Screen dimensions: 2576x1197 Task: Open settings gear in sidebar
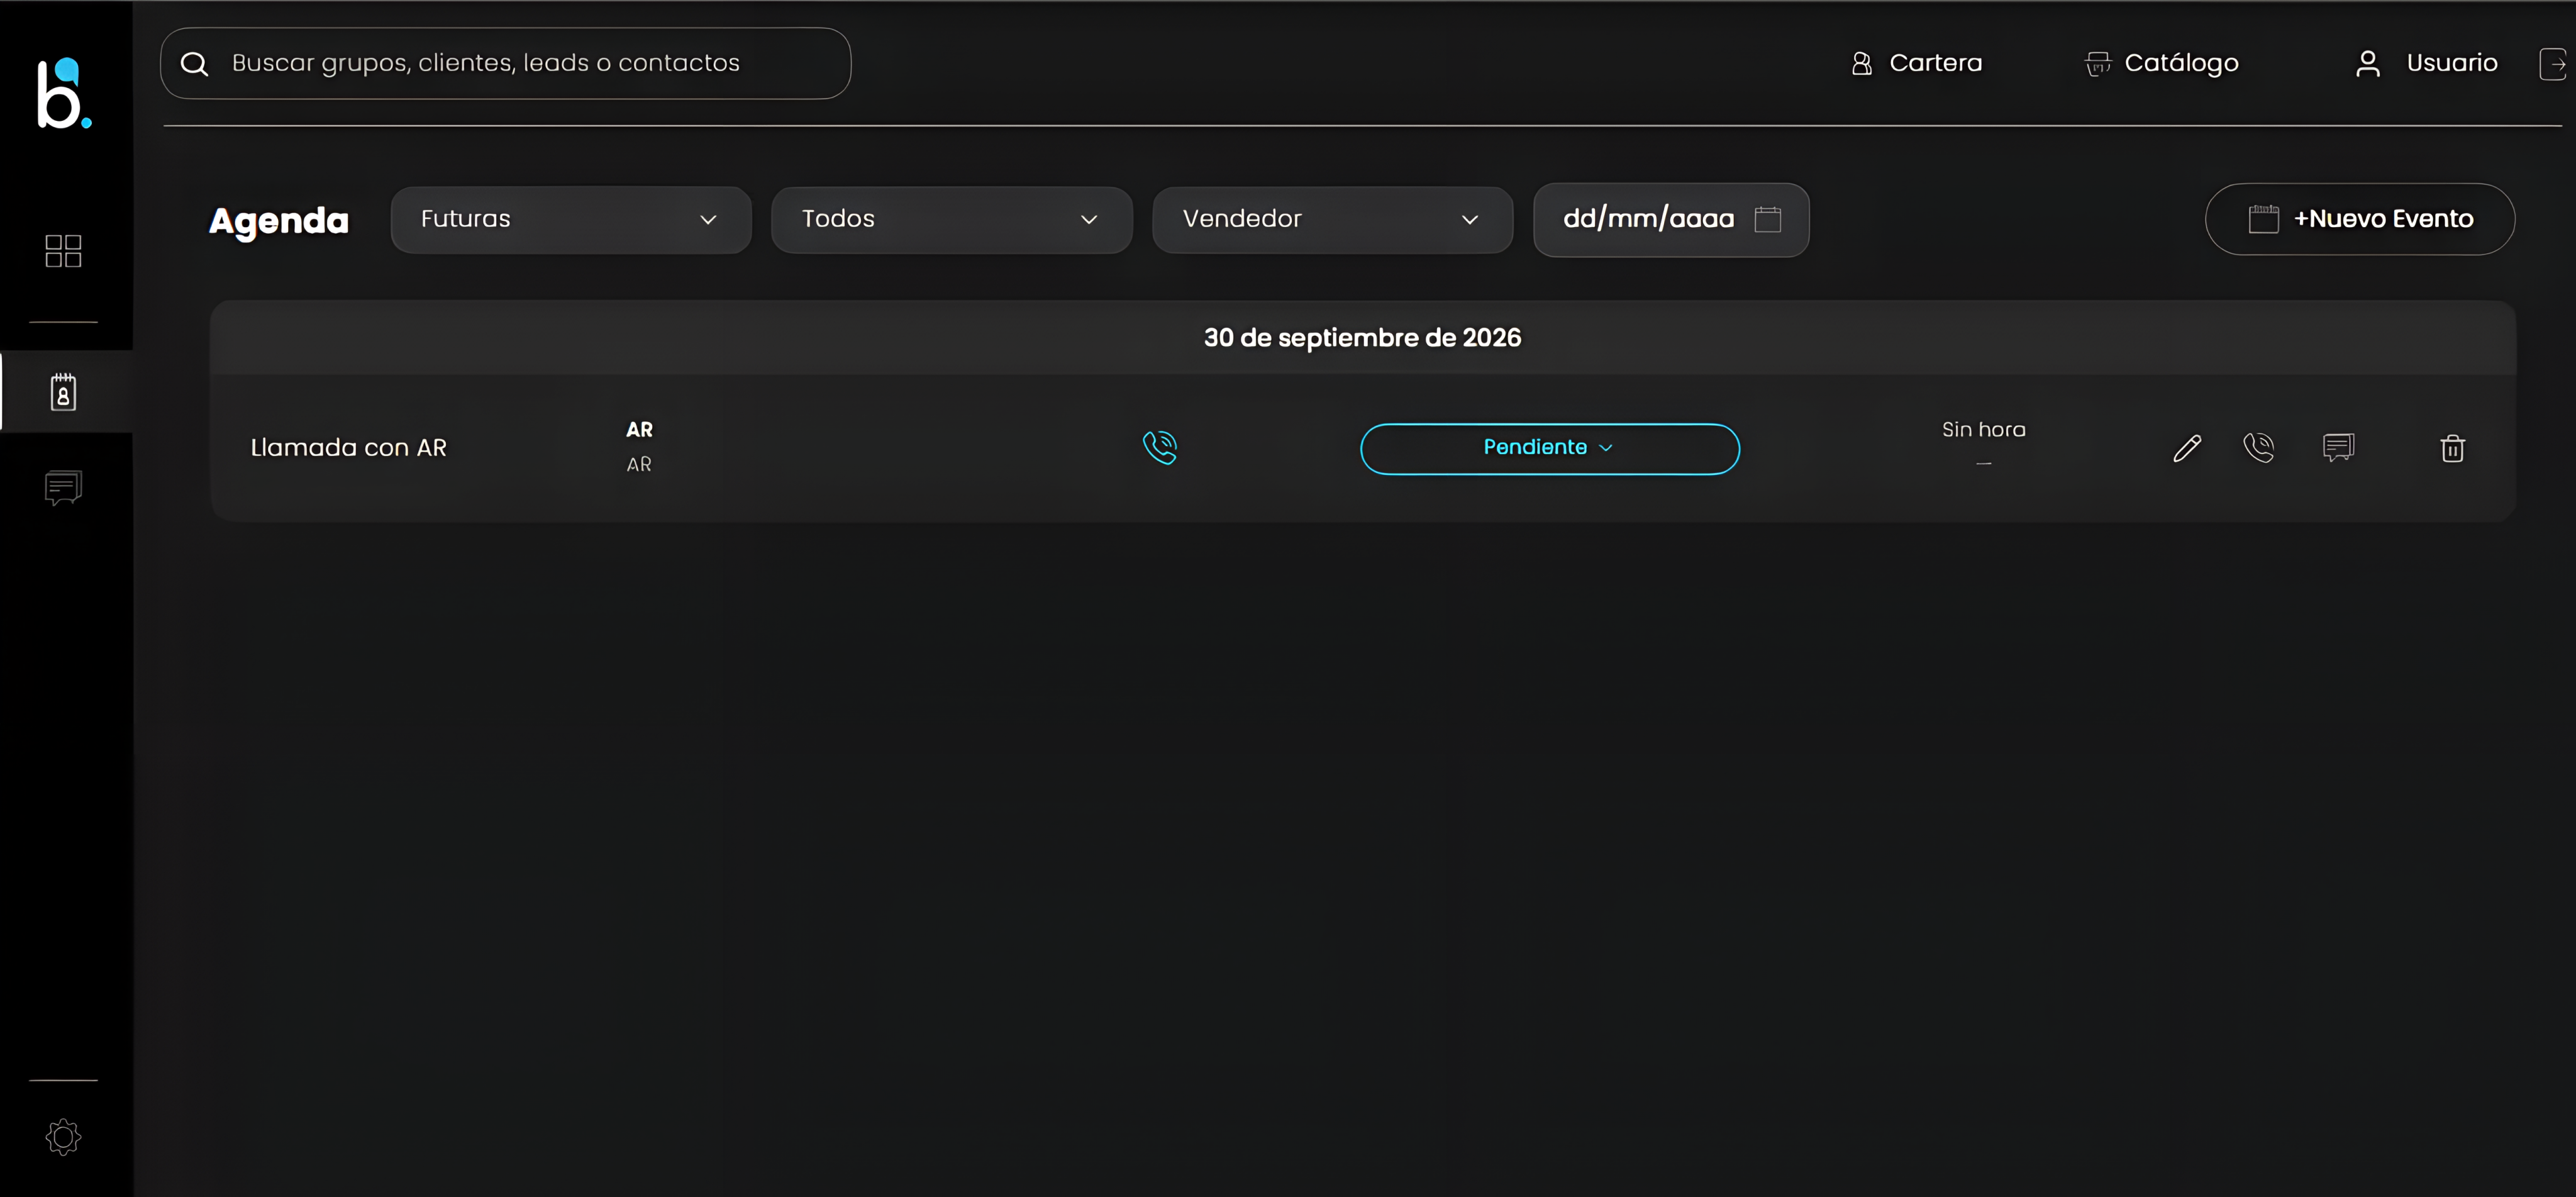pos(63,1137)
